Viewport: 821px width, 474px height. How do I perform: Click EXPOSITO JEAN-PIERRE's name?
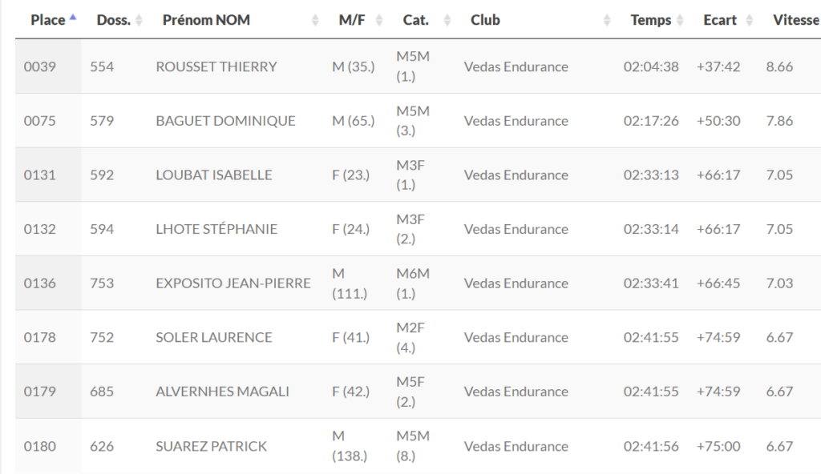[x=233, y=283]
